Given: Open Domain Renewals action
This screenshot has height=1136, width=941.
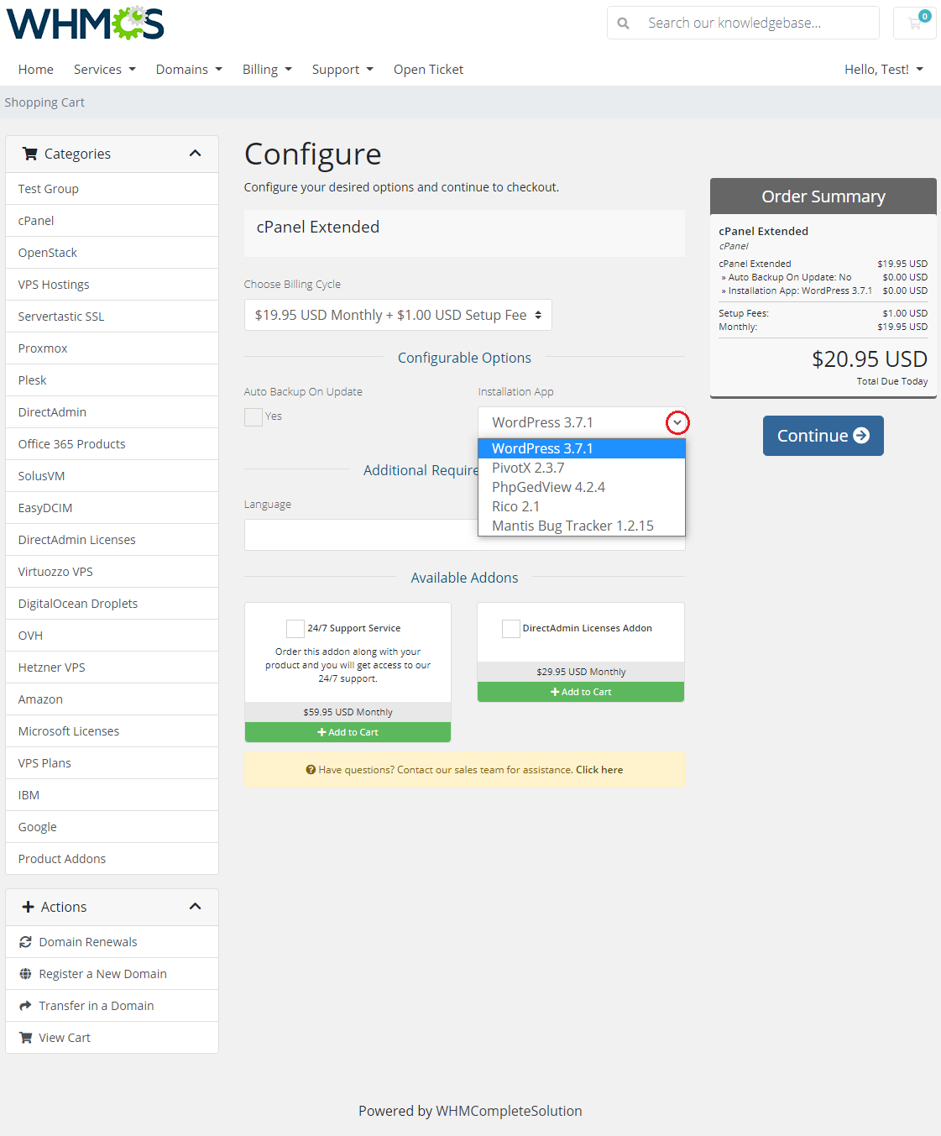Looking at the screenshot, I should pyautogui.click(x=112, y=942).
